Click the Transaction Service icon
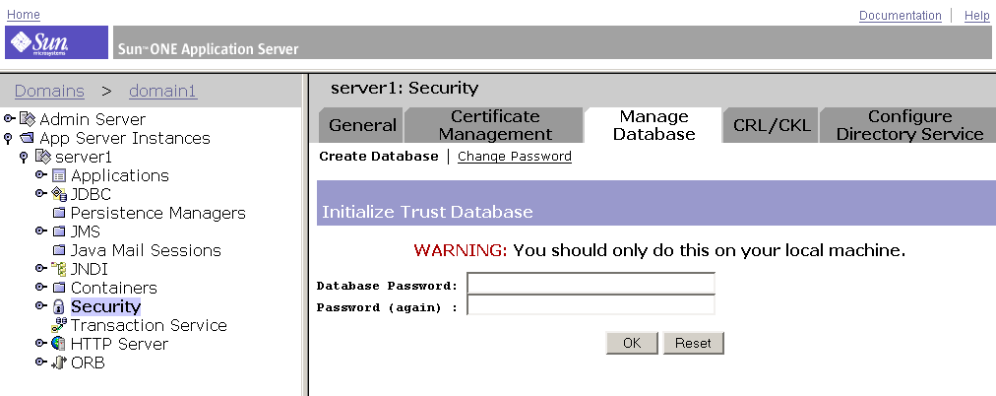This screenshot has height=396, width=996. pyautogui.click(x=58, y=325)
